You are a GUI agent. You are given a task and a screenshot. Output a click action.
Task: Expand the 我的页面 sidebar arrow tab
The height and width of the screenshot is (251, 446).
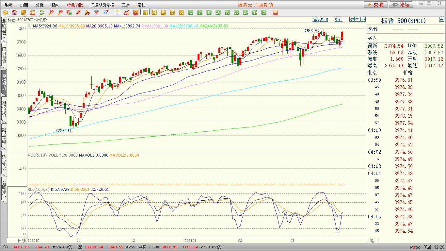(x=4, y=29)
